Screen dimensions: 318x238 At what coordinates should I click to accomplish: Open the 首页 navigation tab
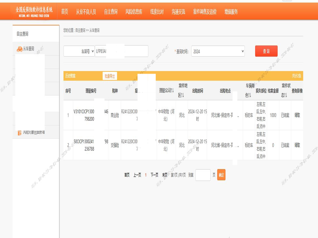pyautogui.click(x=65, y=12)
